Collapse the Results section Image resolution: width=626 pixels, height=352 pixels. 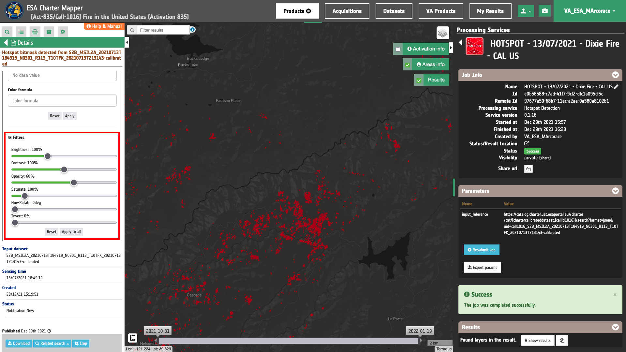616,327
